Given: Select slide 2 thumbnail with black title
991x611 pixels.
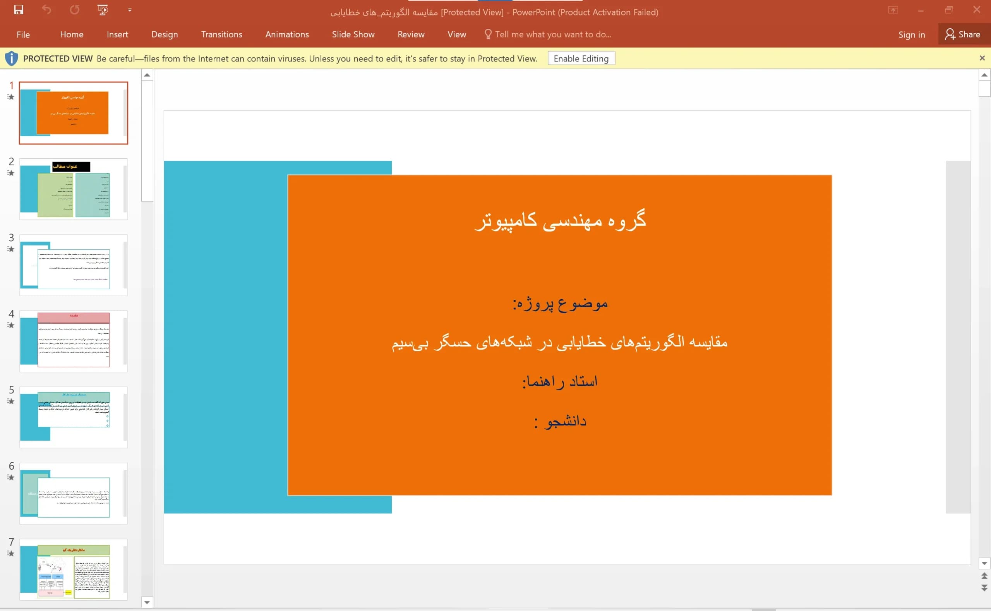Looking at the screenshot, I should (x=74, y=189).
